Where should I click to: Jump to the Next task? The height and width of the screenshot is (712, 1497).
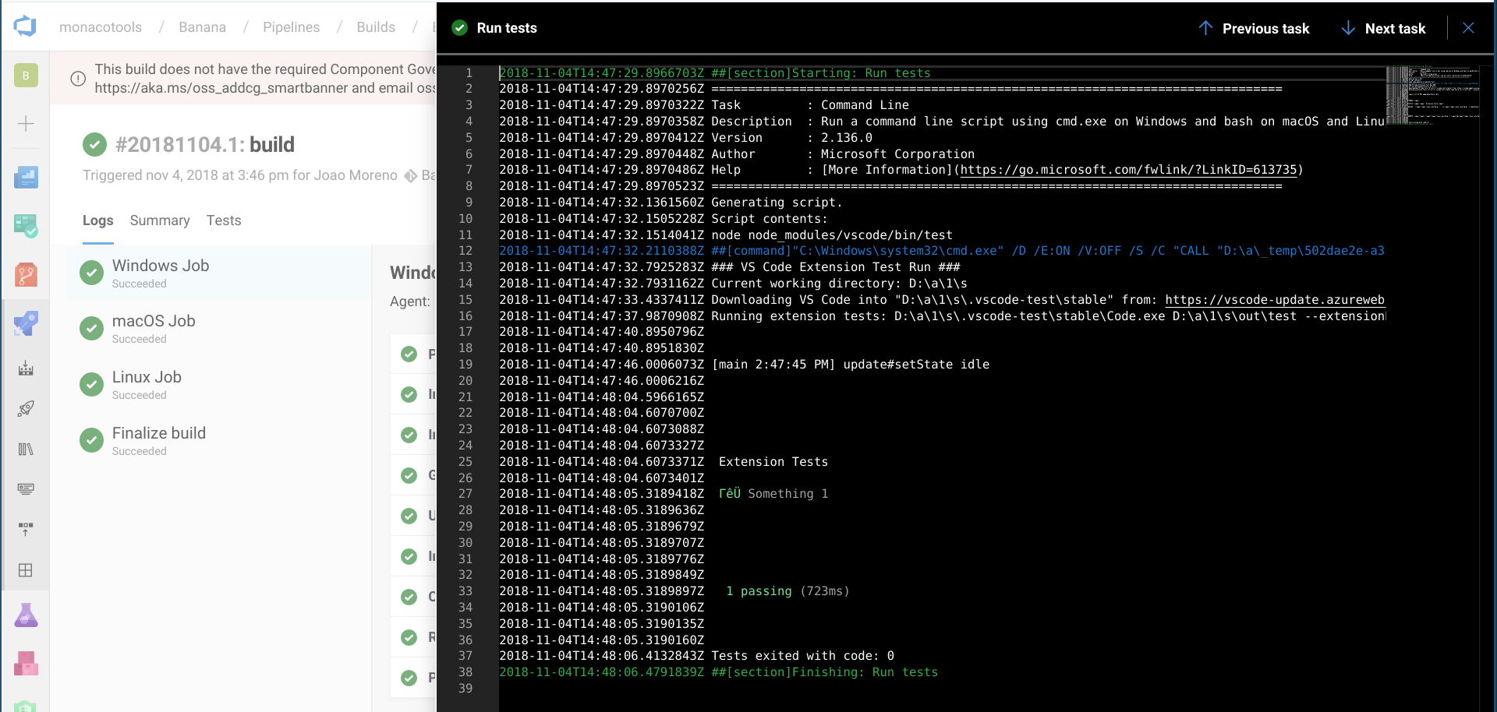click(1383, 28)
